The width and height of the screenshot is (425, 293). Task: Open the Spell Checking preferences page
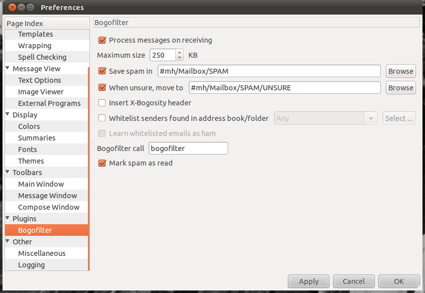[x=42, y=57]
